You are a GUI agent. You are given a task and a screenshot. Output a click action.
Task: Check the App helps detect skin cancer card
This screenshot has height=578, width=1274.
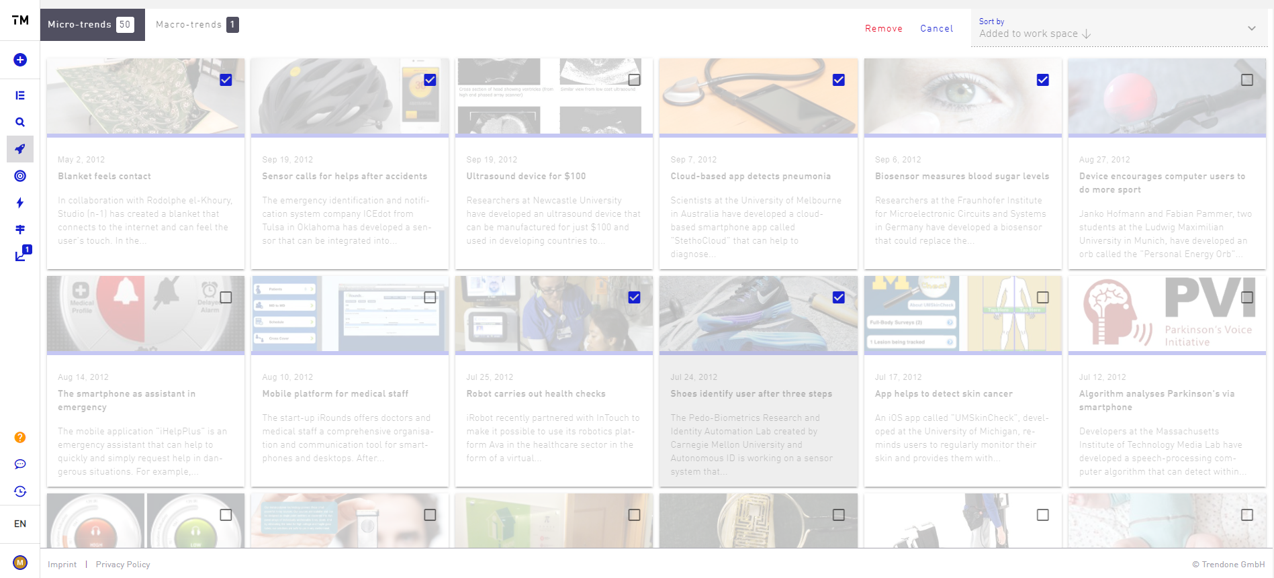(1043, 297)
